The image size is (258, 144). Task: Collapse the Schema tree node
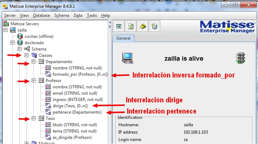point(19,49)
